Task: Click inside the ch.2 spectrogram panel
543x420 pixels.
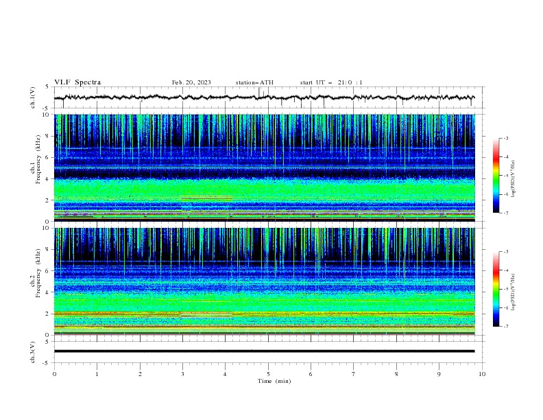Action: click(264, 281)
